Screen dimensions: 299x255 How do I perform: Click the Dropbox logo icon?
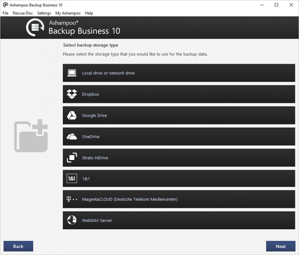click(x=72, y=94)
